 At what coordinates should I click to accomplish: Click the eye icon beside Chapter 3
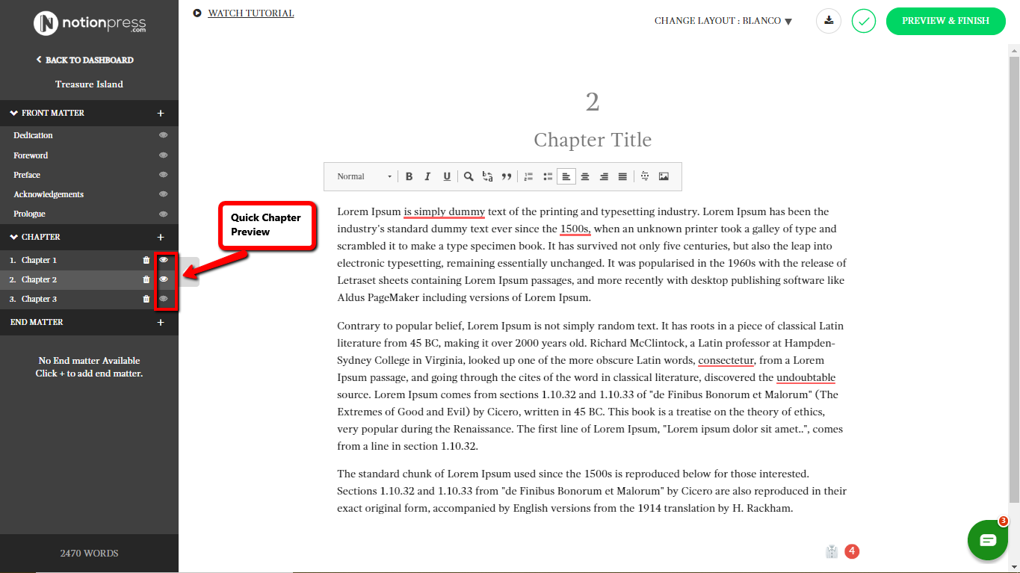(x=164, y=299)
